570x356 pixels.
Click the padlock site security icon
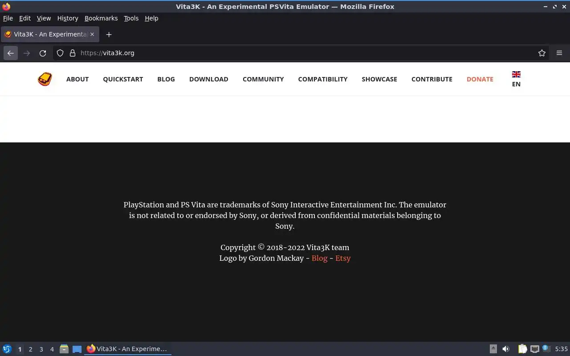(73, 53)
